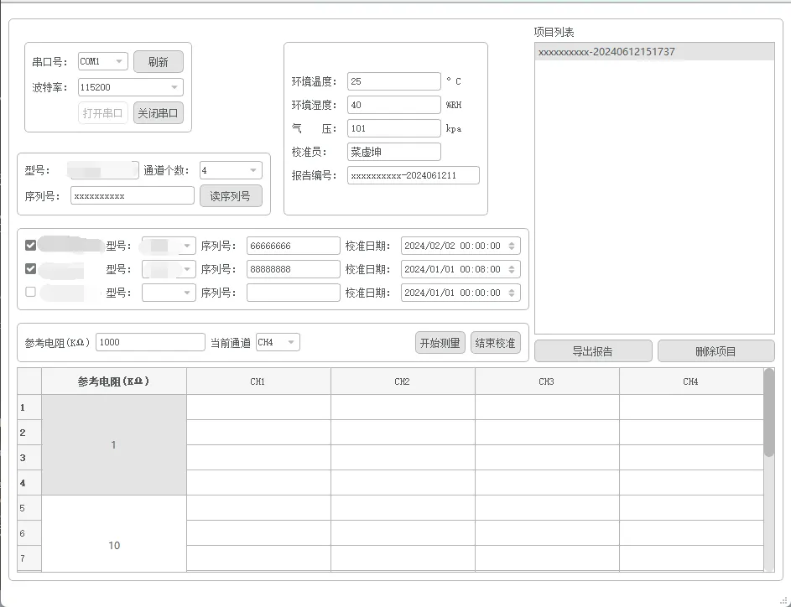Screen dimensions: 791x607
Task: Click the 结束校准 button
Action: click(x=496, y=343)
